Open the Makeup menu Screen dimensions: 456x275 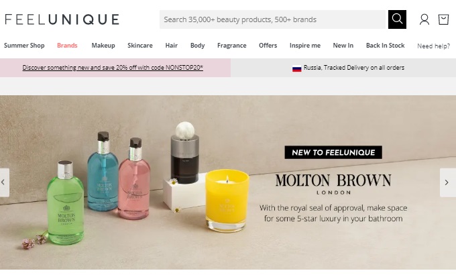click(x=103, y=46)
